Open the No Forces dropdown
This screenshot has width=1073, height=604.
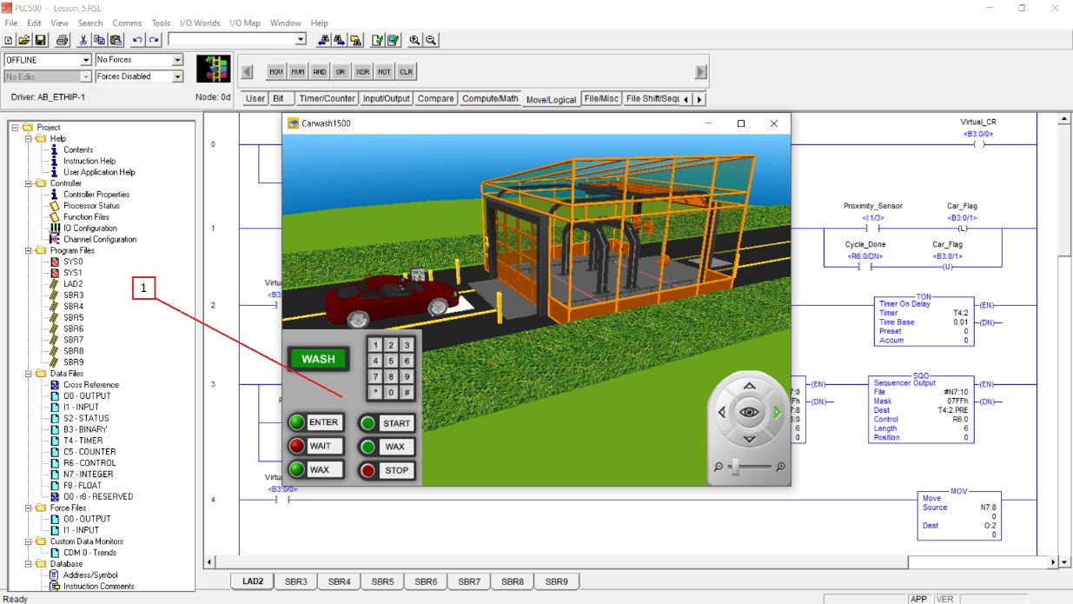(177, 60)
